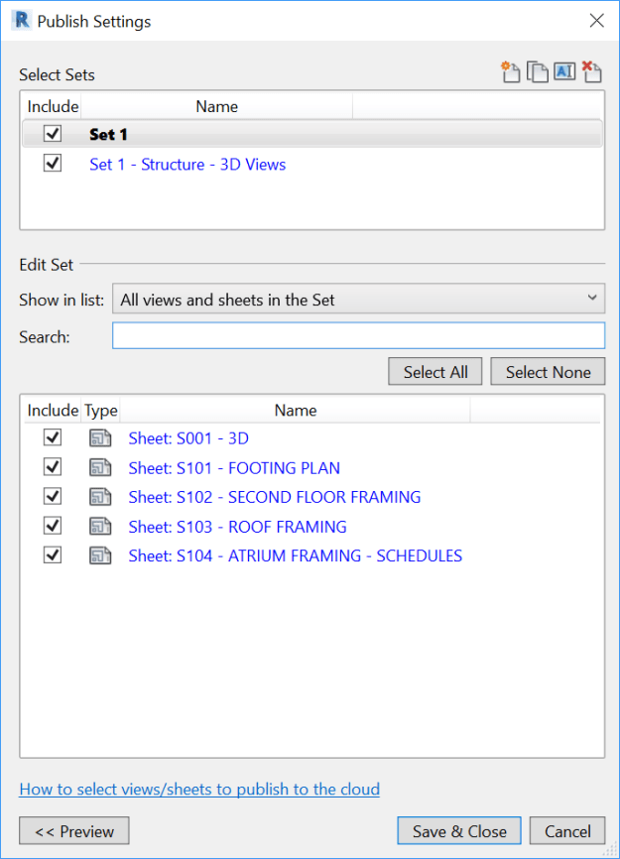
Task: Uncheck Include for Set 1
Action: point(52,133)
